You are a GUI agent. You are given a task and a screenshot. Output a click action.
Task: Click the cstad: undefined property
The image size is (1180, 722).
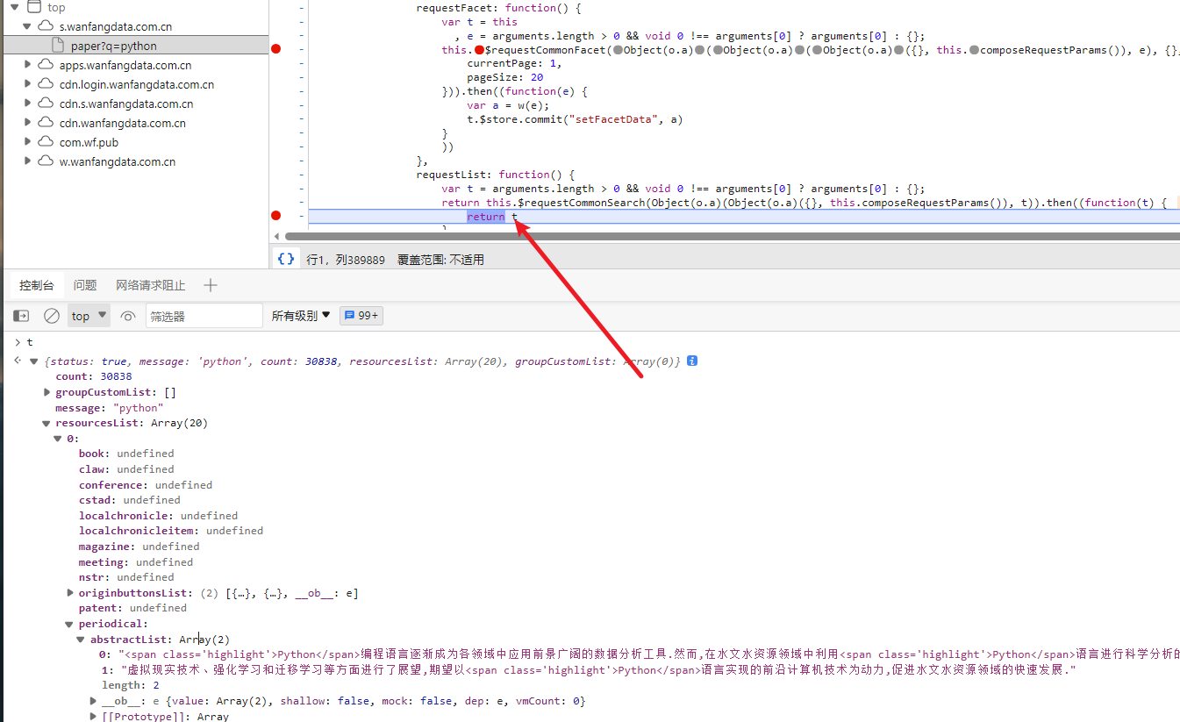coord(130,500)
